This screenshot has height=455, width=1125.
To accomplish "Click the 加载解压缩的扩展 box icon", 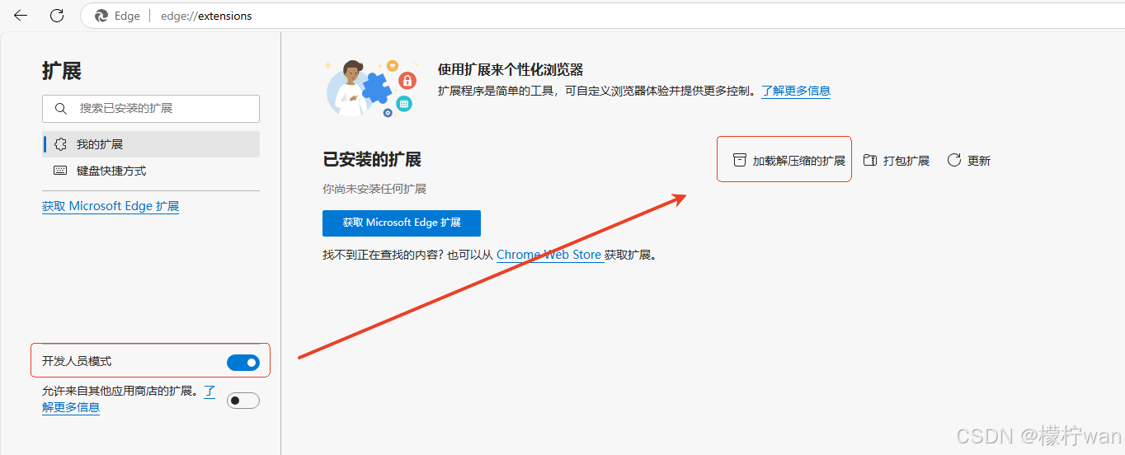I will click(740, 160).
